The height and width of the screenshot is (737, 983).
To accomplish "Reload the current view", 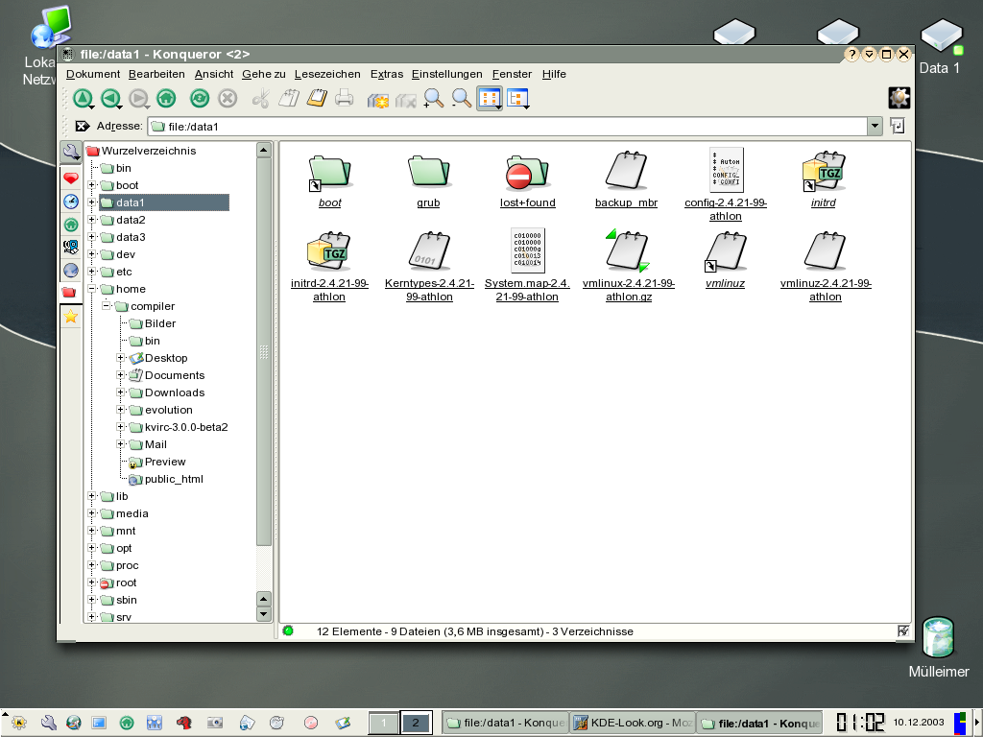I will click(200, 99).
